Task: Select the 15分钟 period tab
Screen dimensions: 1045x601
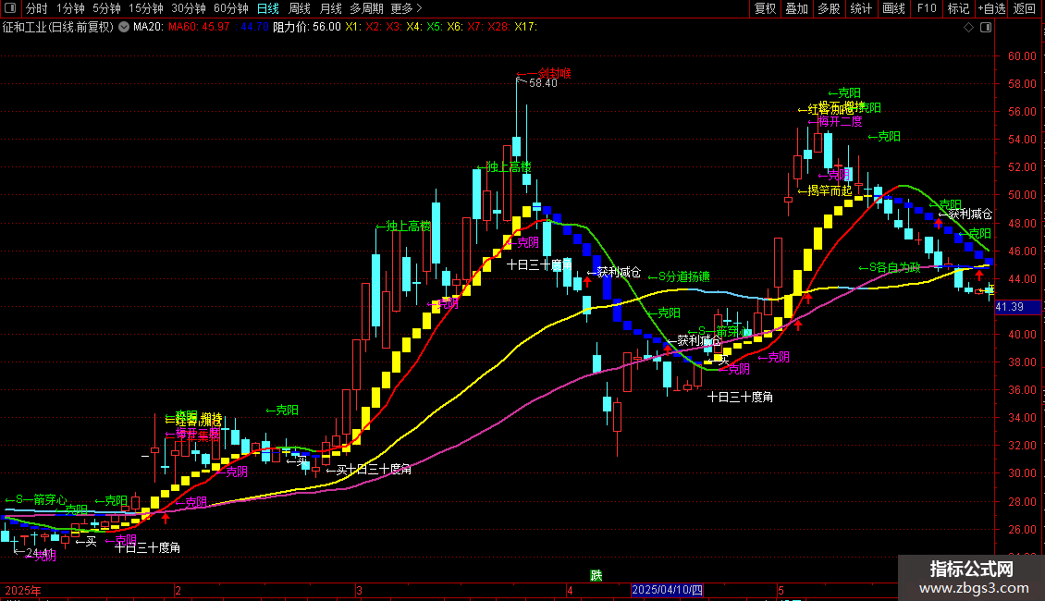Action: (x=146, y=8)
